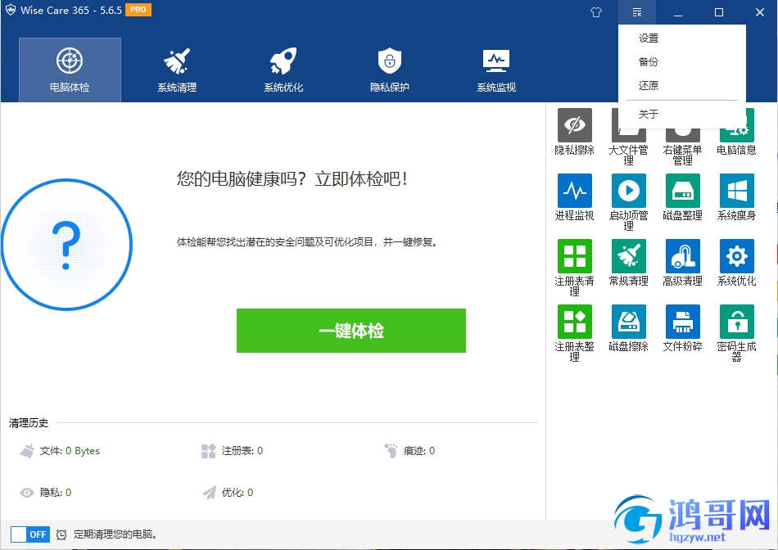
Task: Go to 隐私保护 shield tab
Action: coord(390,70)
